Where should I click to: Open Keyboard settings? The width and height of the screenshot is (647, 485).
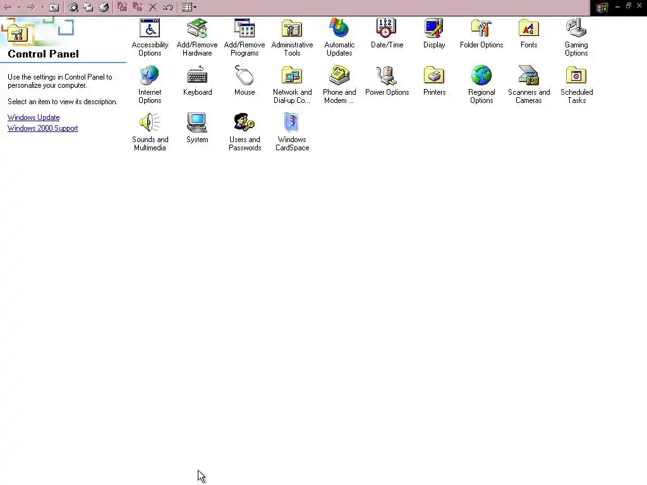(197, 81)
